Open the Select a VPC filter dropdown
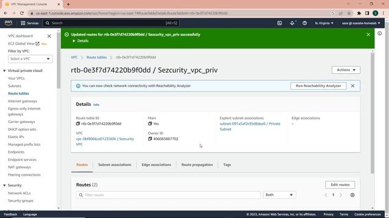The image size is (389, 218). click(30, 59)
